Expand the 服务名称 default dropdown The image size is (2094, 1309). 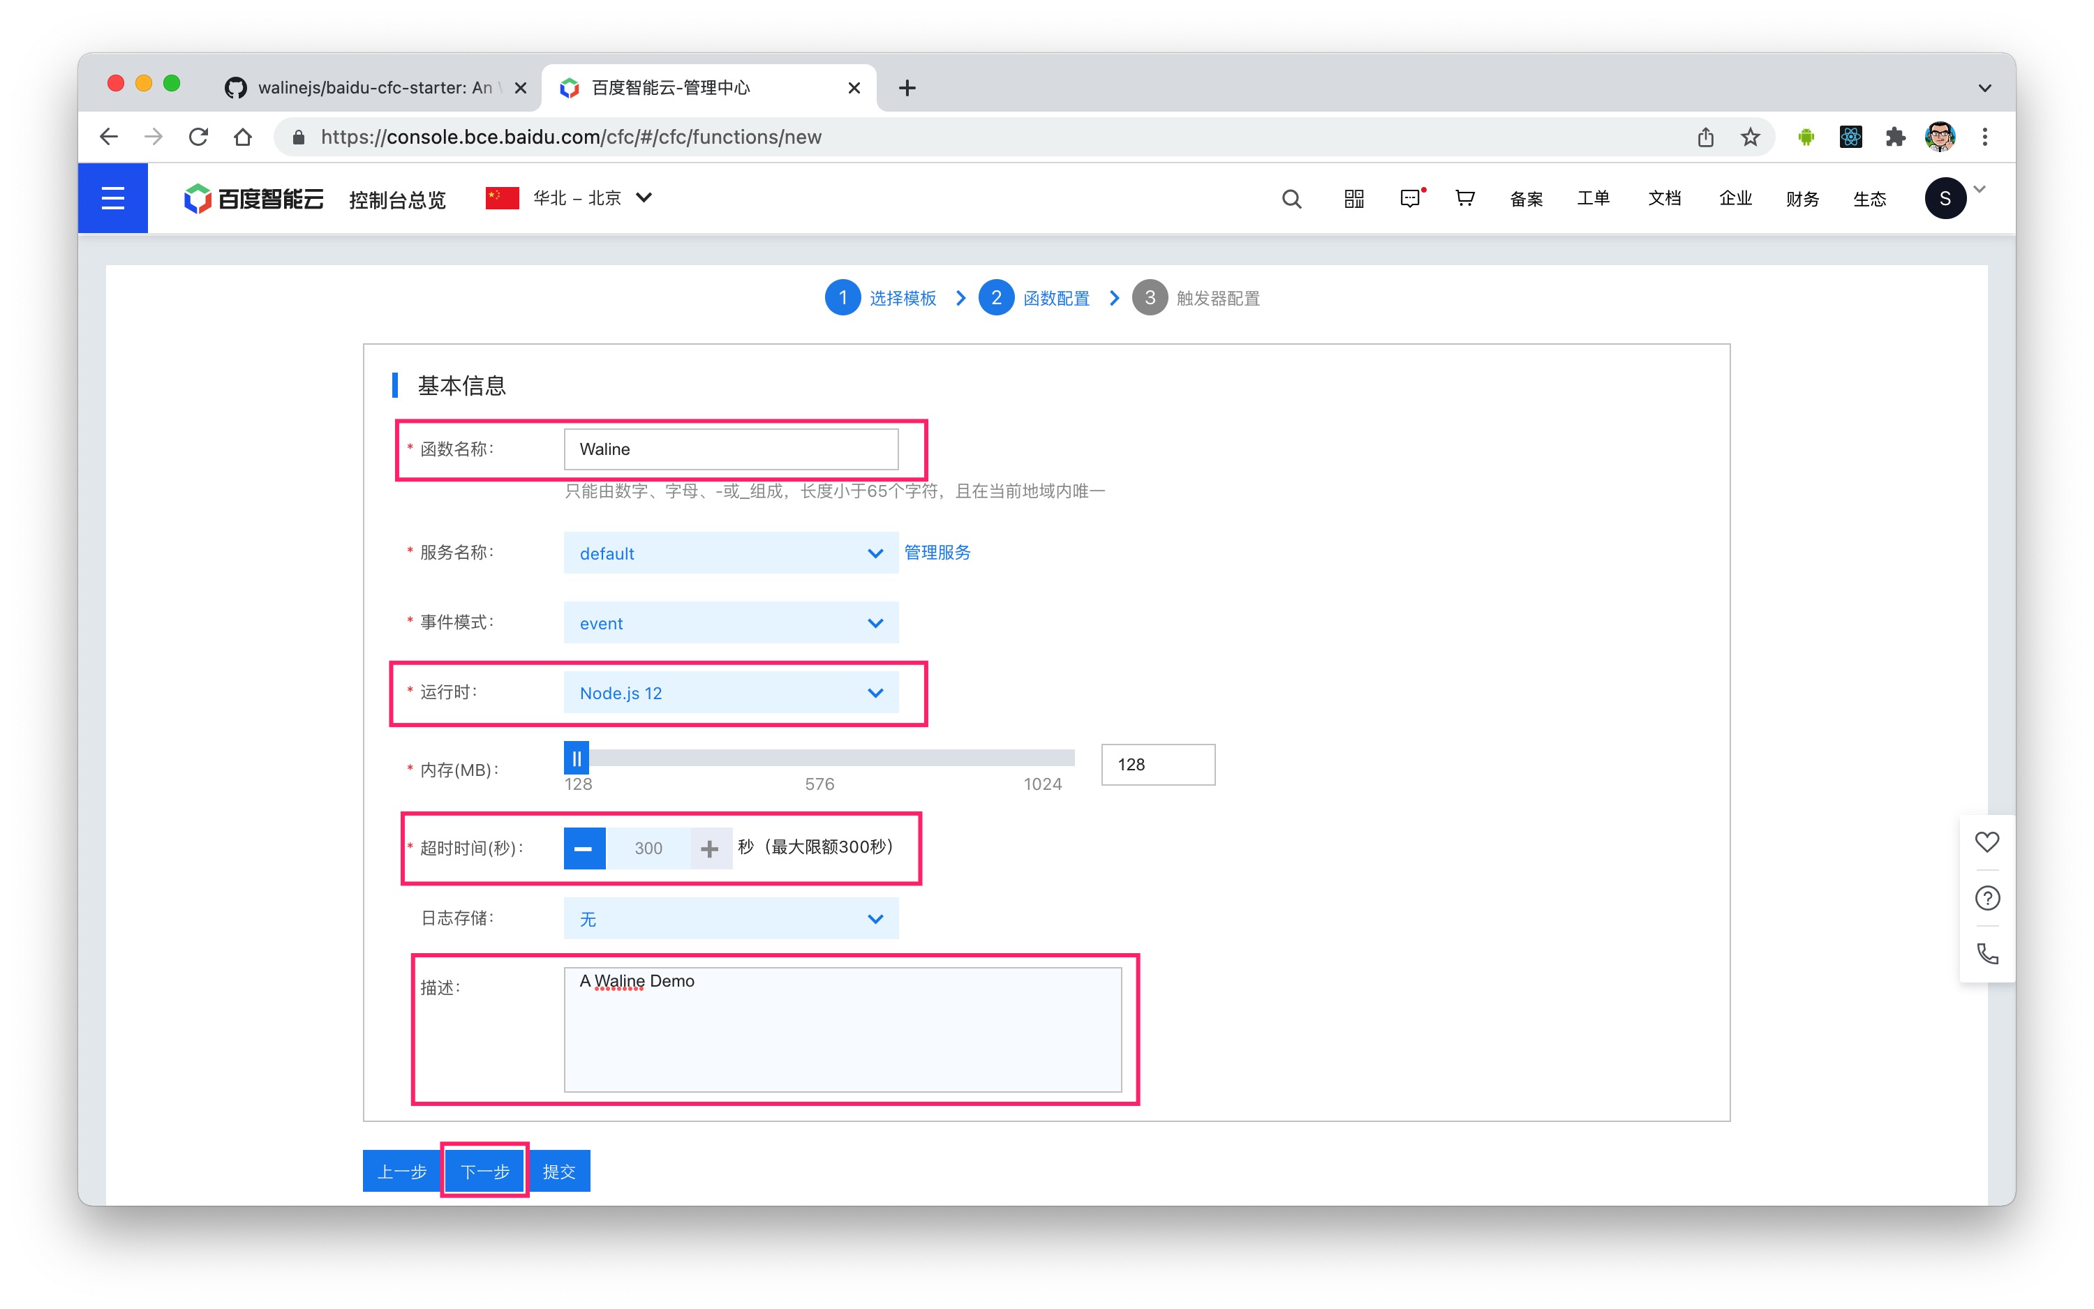tap(730, 553)
